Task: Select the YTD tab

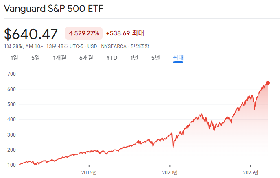Action: tap(112, 58)
